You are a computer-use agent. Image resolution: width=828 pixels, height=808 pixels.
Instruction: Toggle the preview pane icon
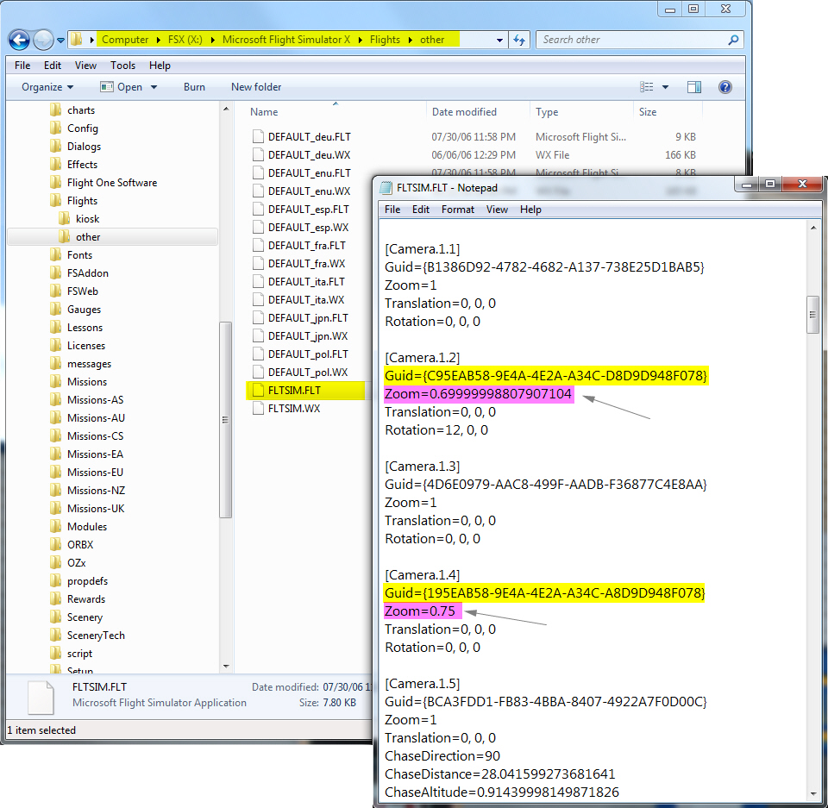[694, 87]
